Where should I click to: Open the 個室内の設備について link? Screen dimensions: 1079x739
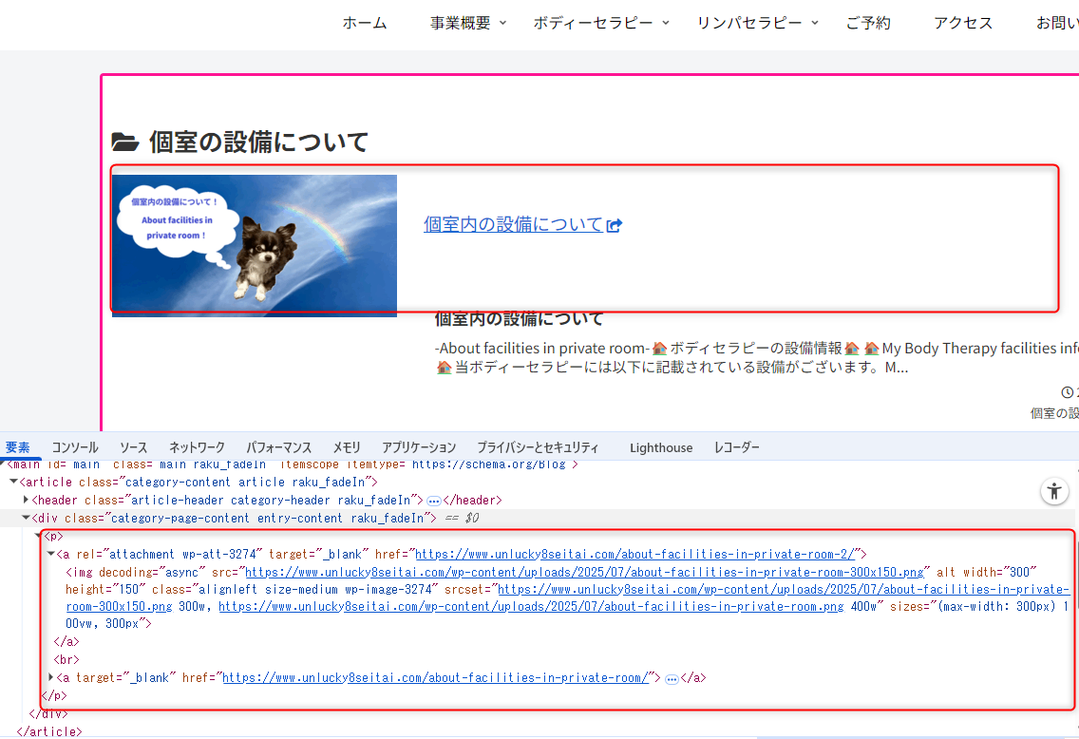click(513, 224)
